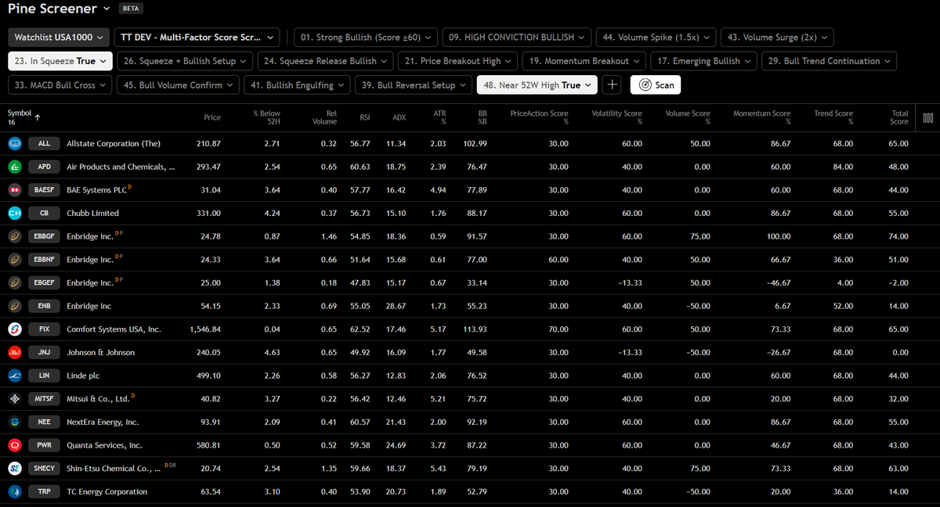Open the Watchlist USA1000 selector
Image resolution: width=940 pixels, height=507 pixels.
coord(59,37)
